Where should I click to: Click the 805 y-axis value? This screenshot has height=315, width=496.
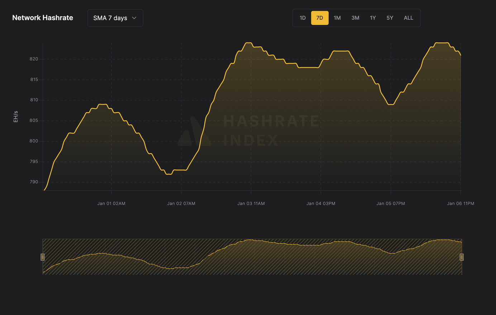34,121
